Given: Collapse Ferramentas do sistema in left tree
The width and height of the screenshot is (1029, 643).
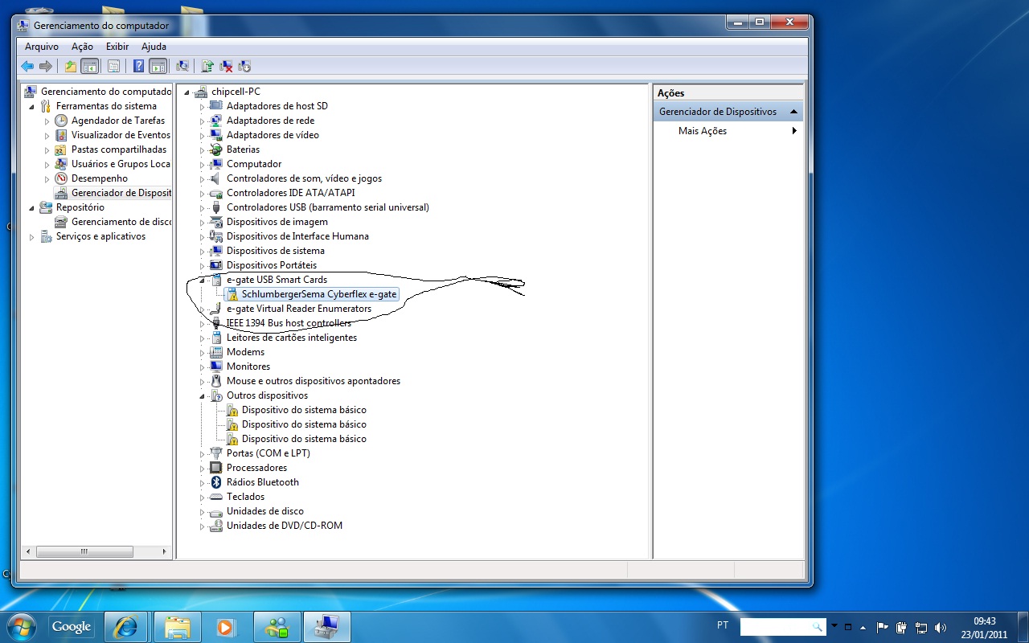Looking at the screenshot, I should (32, 106).
